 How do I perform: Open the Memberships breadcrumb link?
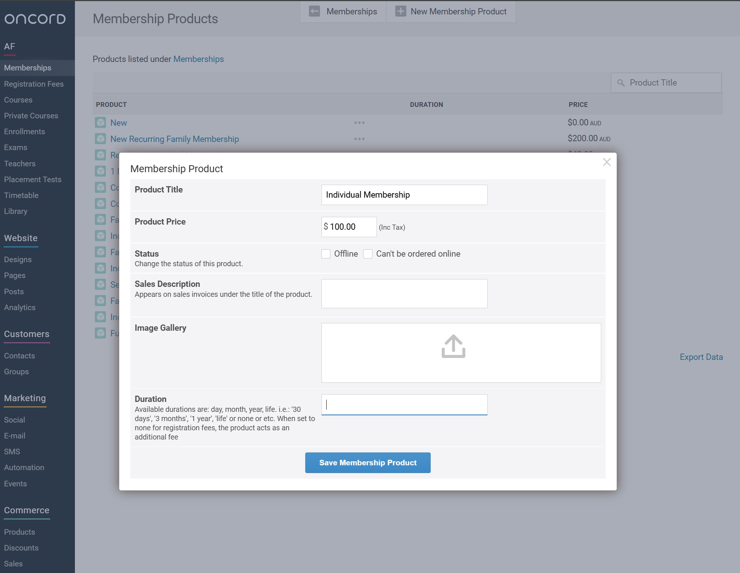pos(199,59)
